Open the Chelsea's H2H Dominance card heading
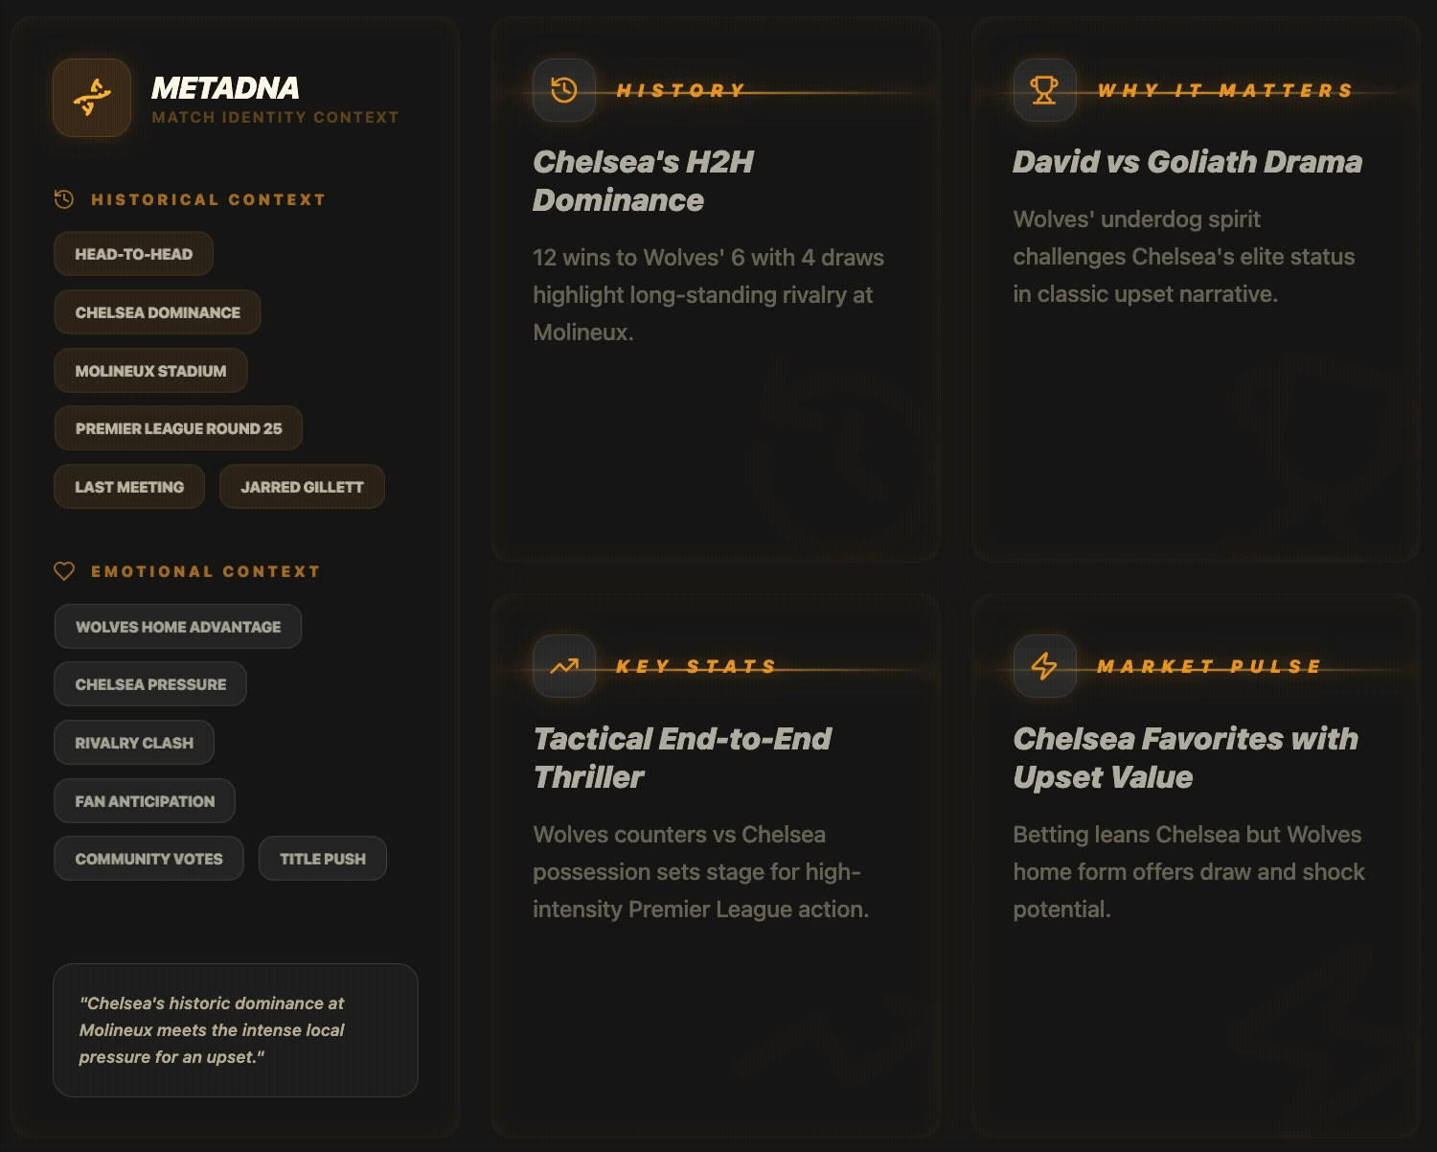The height and width of the screenshot is (1152, 1437). pyautogui.click(x=643, y=181)
